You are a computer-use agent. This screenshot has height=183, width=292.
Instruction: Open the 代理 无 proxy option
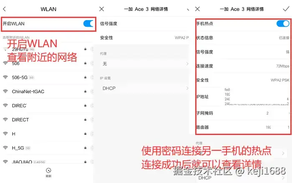144,64
